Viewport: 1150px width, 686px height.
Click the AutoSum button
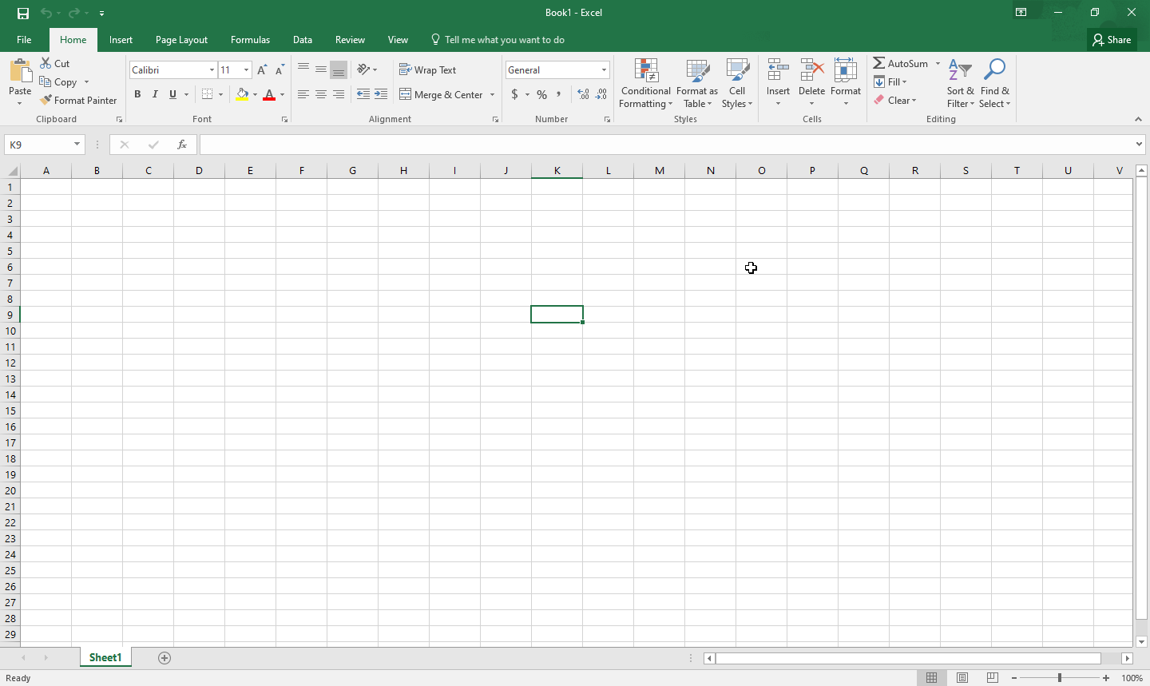(x=901, y=63)
